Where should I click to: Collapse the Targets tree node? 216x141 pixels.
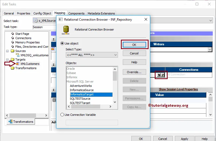(8, 60)
